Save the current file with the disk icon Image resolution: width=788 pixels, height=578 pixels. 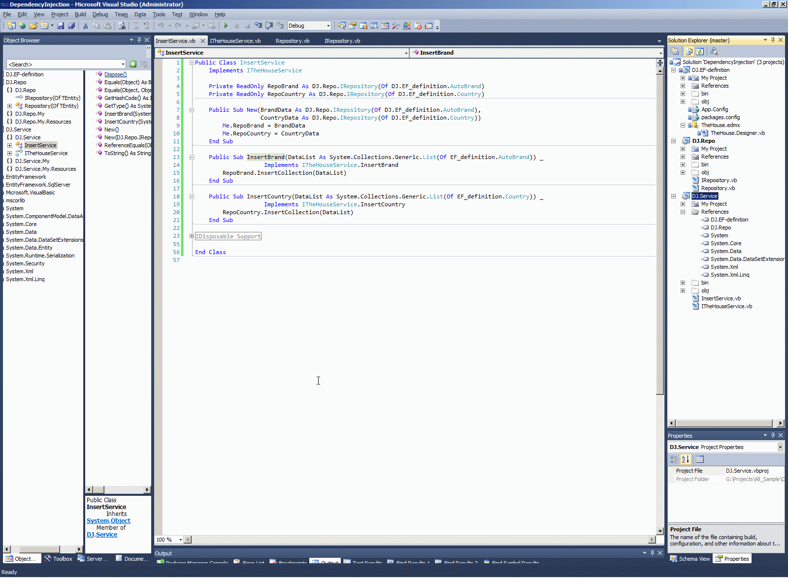[61, 26]
